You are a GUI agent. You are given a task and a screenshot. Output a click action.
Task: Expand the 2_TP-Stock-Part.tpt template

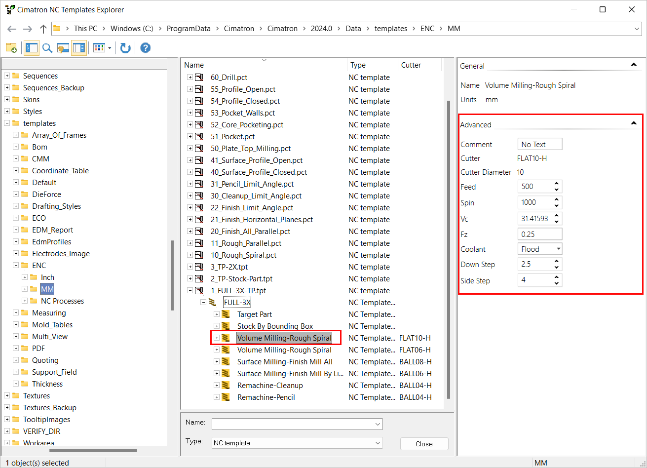pos(190,279)
